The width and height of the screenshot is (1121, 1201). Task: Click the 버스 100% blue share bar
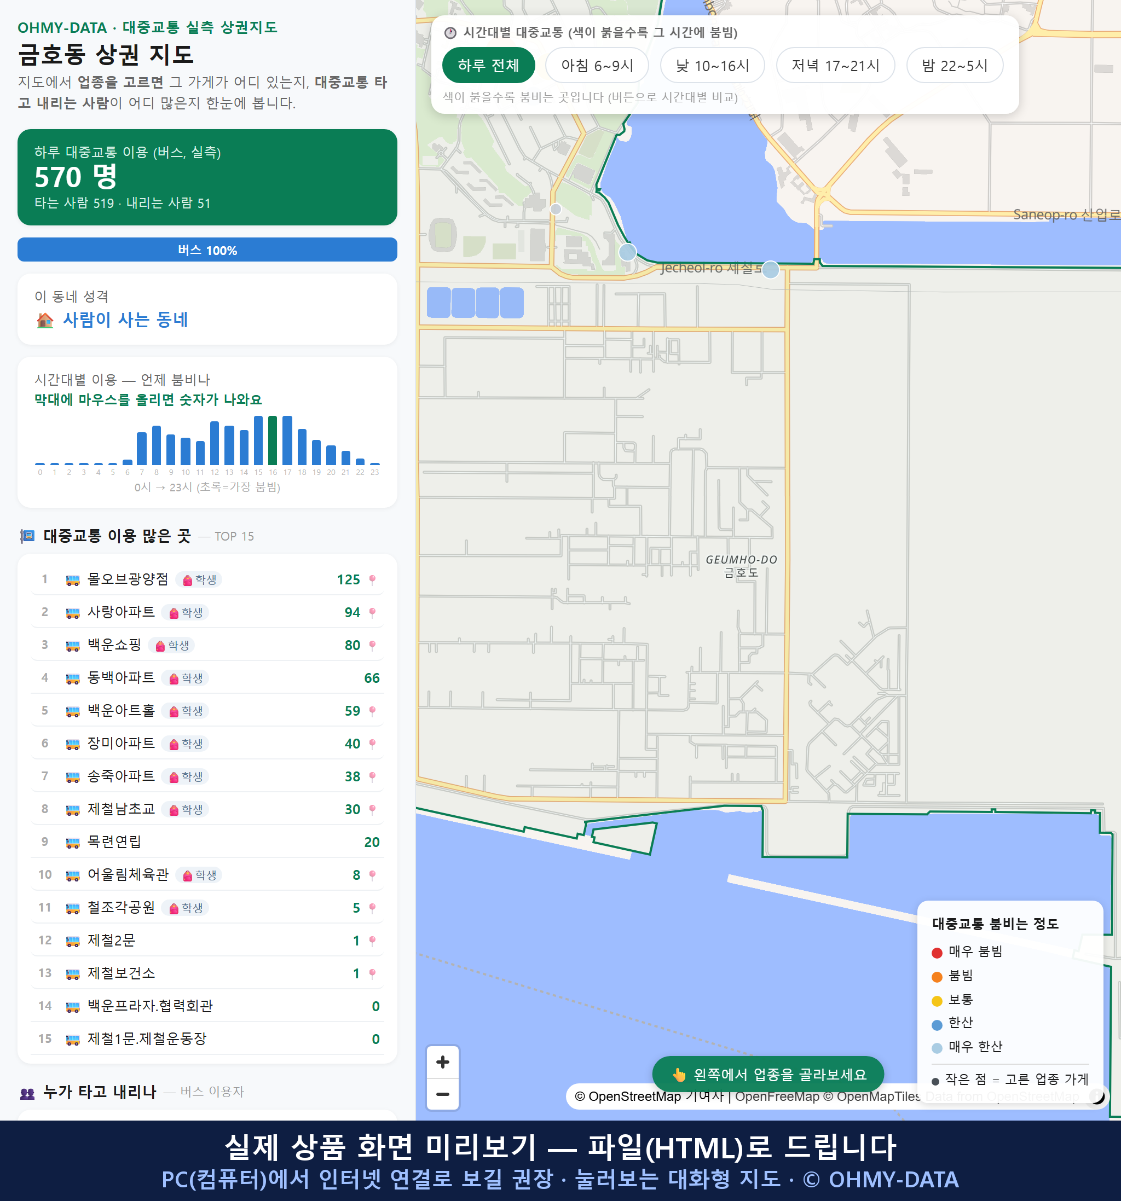coord(207,250)
